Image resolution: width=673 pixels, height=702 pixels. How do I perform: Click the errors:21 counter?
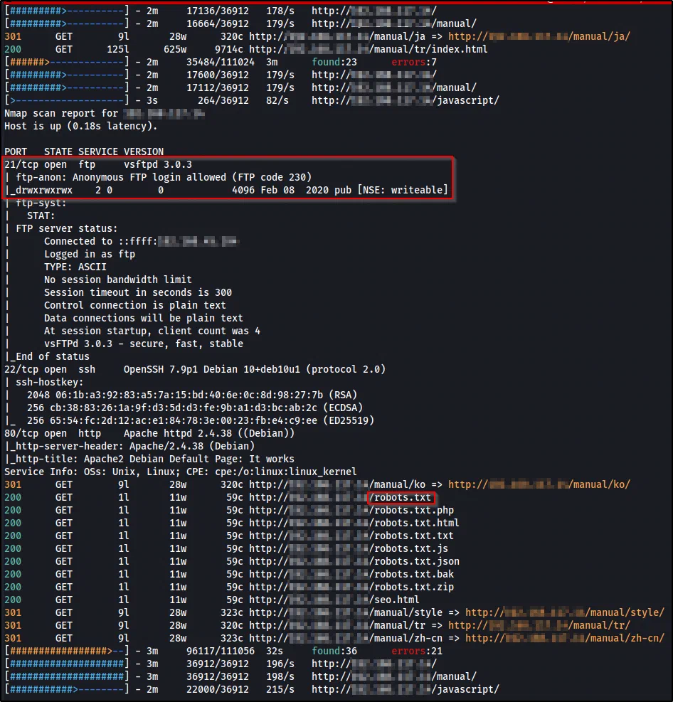coord(417,651)
